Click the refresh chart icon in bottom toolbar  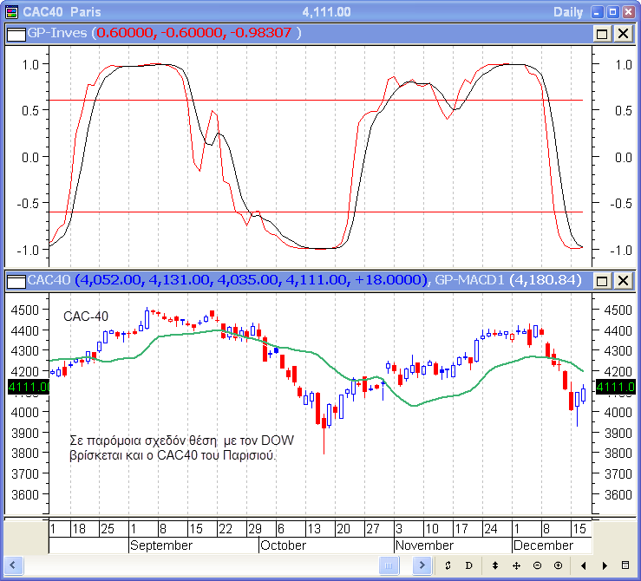pos(448,566)
